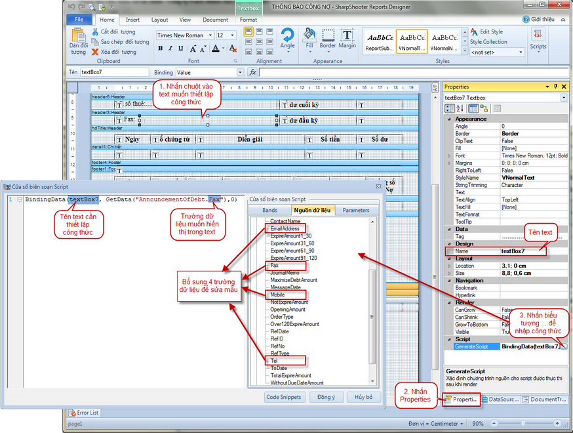
Task: Click the shrink font size icon
Action: tap(203, 49)
